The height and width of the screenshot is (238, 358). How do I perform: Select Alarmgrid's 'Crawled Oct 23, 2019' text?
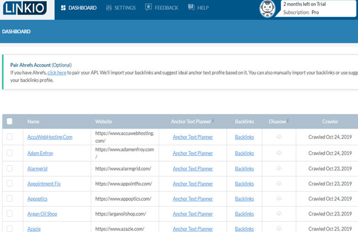[330, 169]
